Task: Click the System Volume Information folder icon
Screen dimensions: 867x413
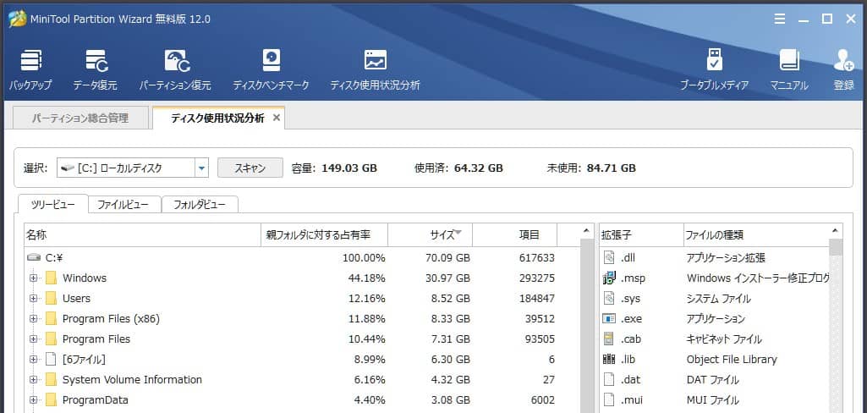Action: pos(52,380)
